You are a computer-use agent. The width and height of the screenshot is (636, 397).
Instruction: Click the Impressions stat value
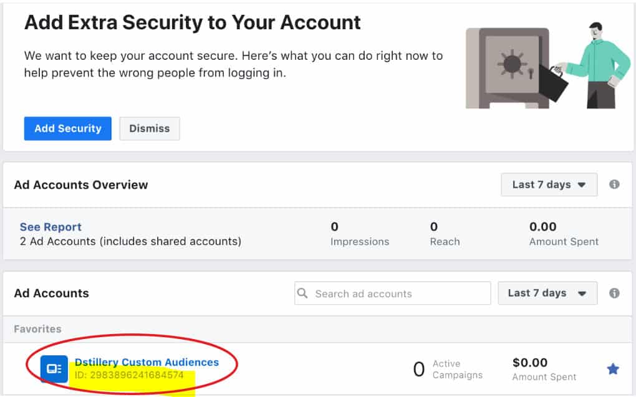[334, 227]
